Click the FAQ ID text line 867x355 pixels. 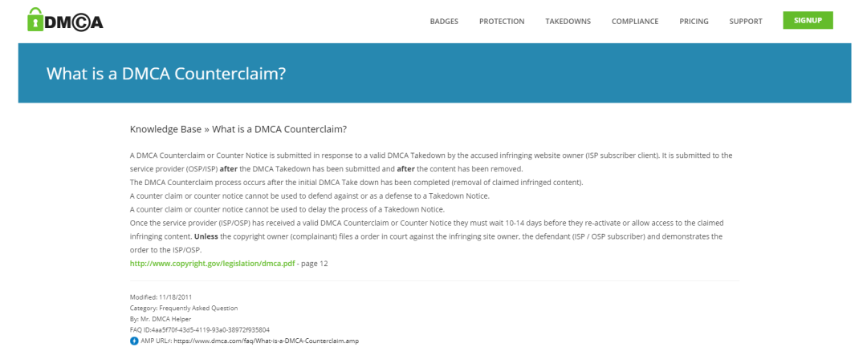point(199,329)
